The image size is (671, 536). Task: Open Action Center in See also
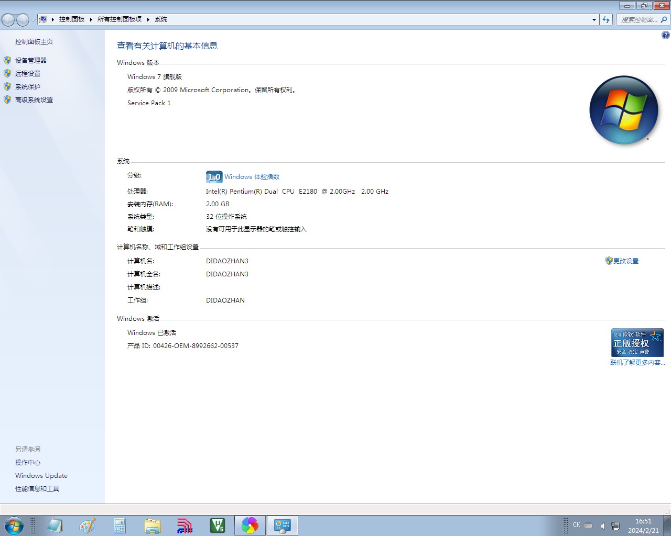pyautogui.click(x=28, y=462)
